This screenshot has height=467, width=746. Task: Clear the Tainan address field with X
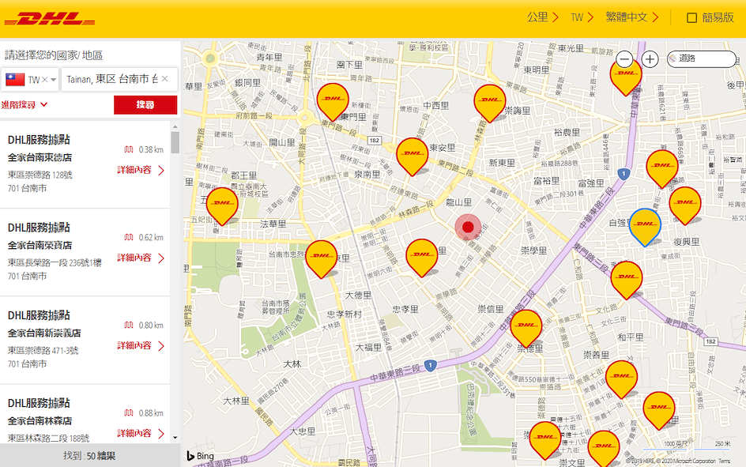(164, 78)
